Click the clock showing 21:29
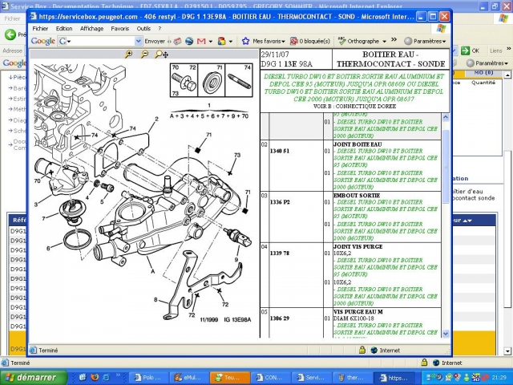The height and width of the screenshot is (385, 513). [499, 378]
